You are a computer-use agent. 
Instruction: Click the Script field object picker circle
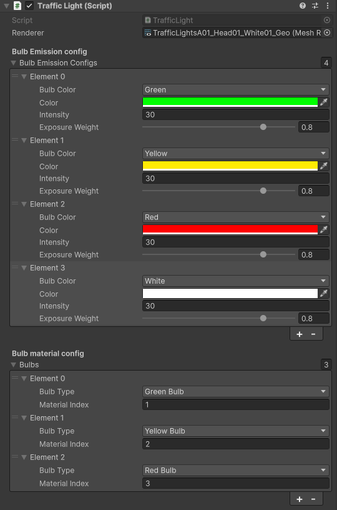click(327, 20)
